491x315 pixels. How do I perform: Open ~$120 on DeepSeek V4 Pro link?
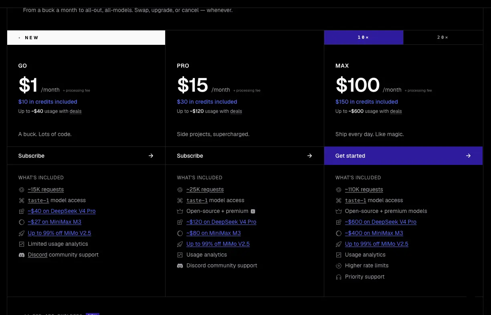coord(221,222)
